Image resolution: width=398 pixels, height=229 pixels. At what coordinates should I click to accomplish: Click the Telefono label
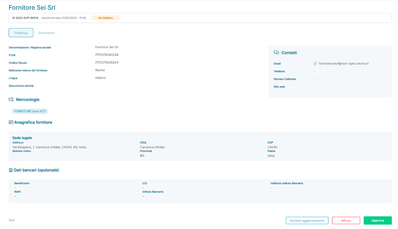(x=279, y=72)
